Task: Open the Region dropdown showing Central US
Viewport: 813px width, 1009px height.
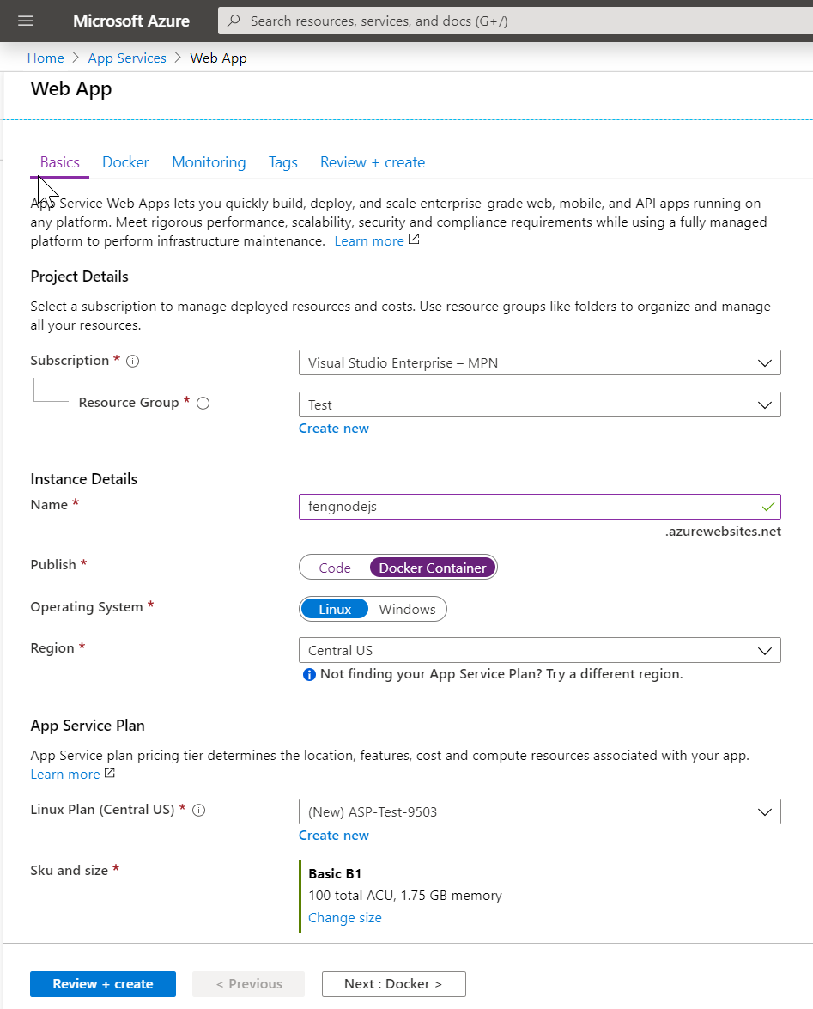Action: point(540,651)
